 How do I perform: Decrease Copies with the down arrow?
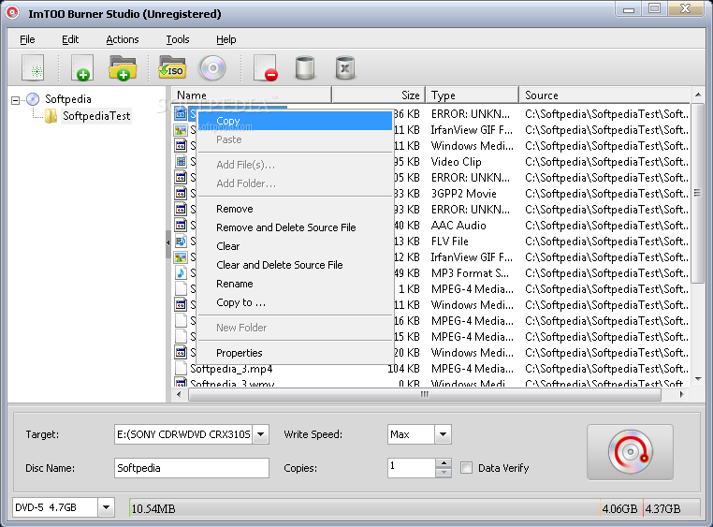tap(444, 473)
